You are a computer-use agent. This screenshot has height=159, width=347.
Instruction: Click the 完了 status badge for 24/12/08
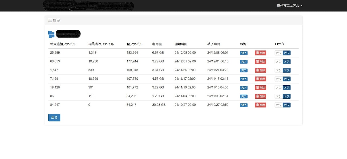tap(244, 53)
